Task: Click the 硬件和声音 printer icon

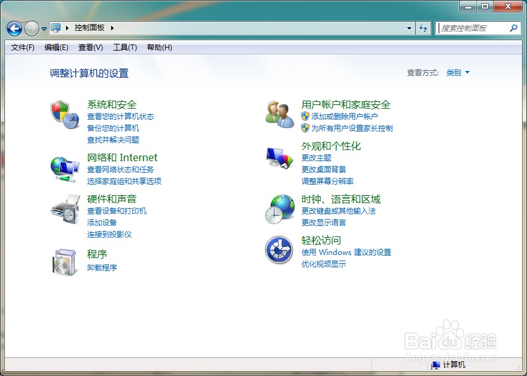Action: 64,210
